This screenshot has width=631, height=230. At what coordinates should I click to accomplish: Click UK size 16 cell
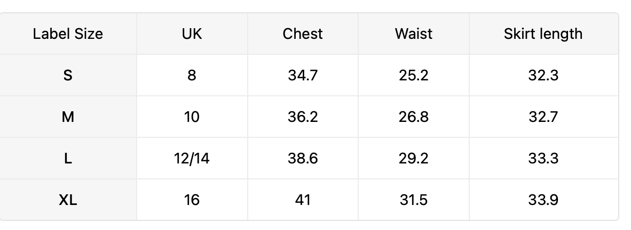click(x=192, y=200)
